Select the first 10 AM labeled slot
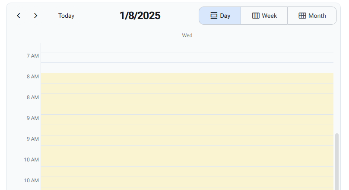This screenshot has width=349, height=190. click(187, 161)
